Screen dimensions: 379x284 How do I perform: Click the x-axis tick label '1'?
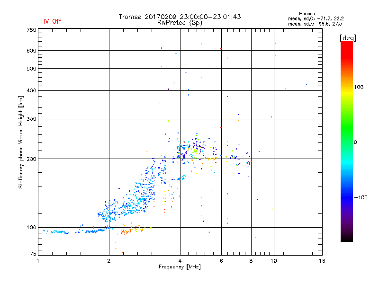[38, 261]
